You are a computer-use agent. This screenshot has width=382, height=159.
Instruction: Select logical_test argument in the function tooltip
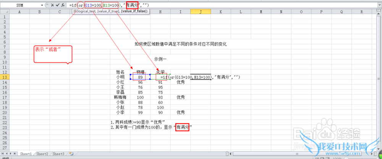[x=86, y=11]
